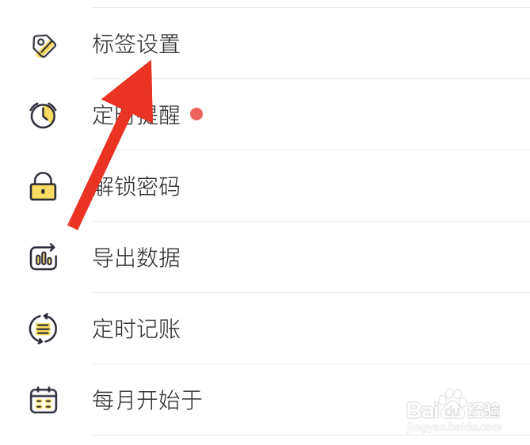The image size is (530, 445).
Task: Tap the alarm clock reminder icon
Action: tap(44, 116)
